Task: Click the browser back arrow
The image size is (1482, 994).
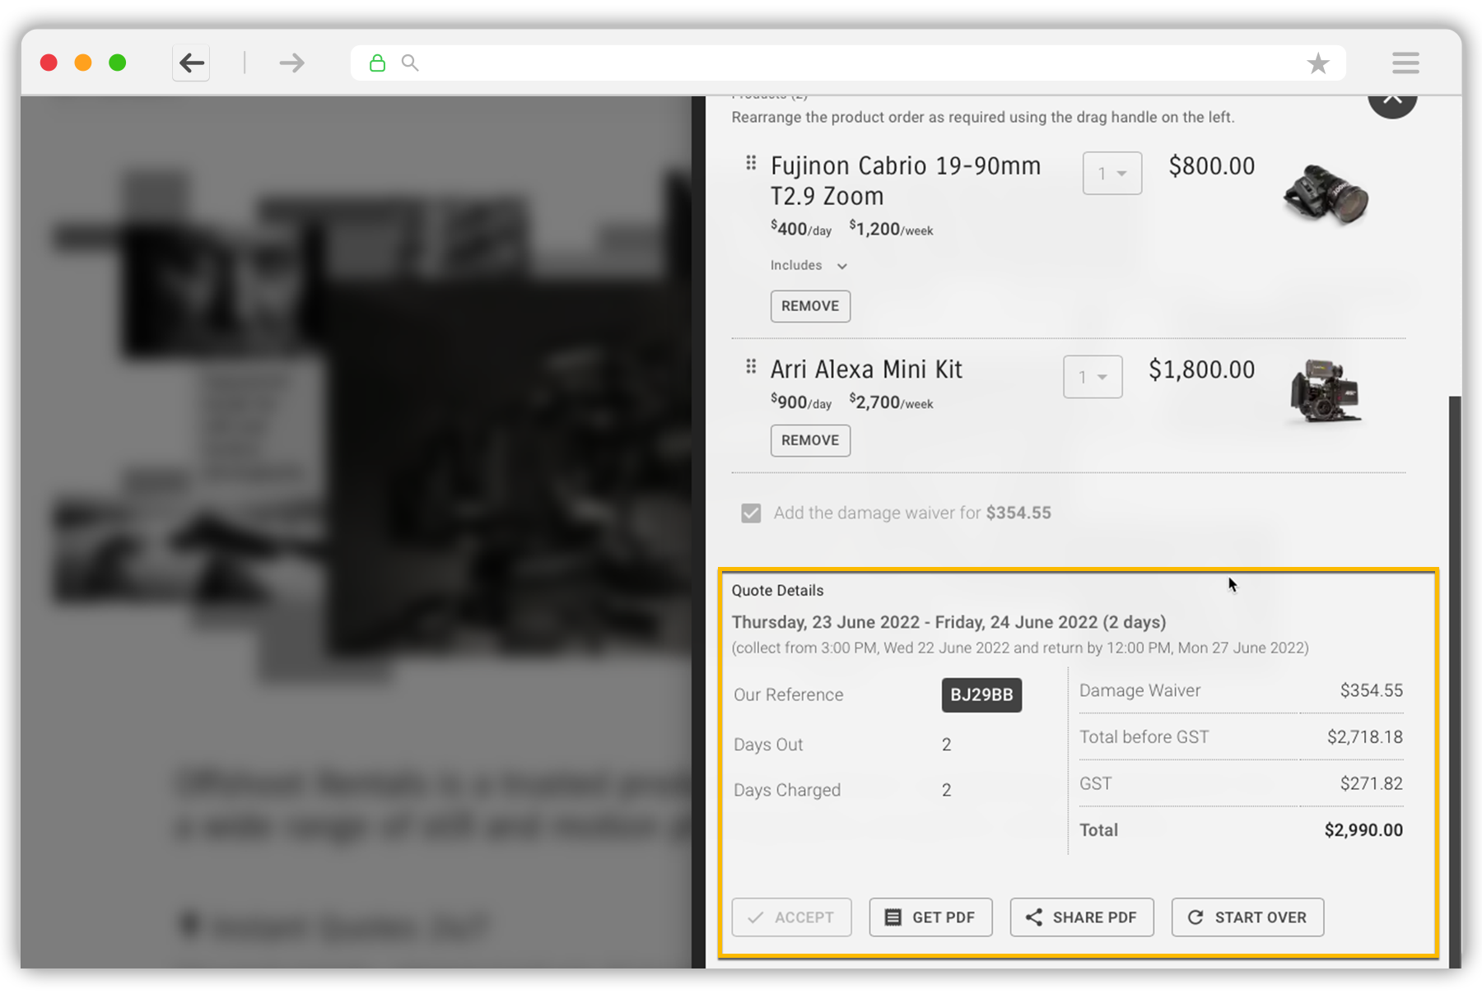Action: point(191,63)
